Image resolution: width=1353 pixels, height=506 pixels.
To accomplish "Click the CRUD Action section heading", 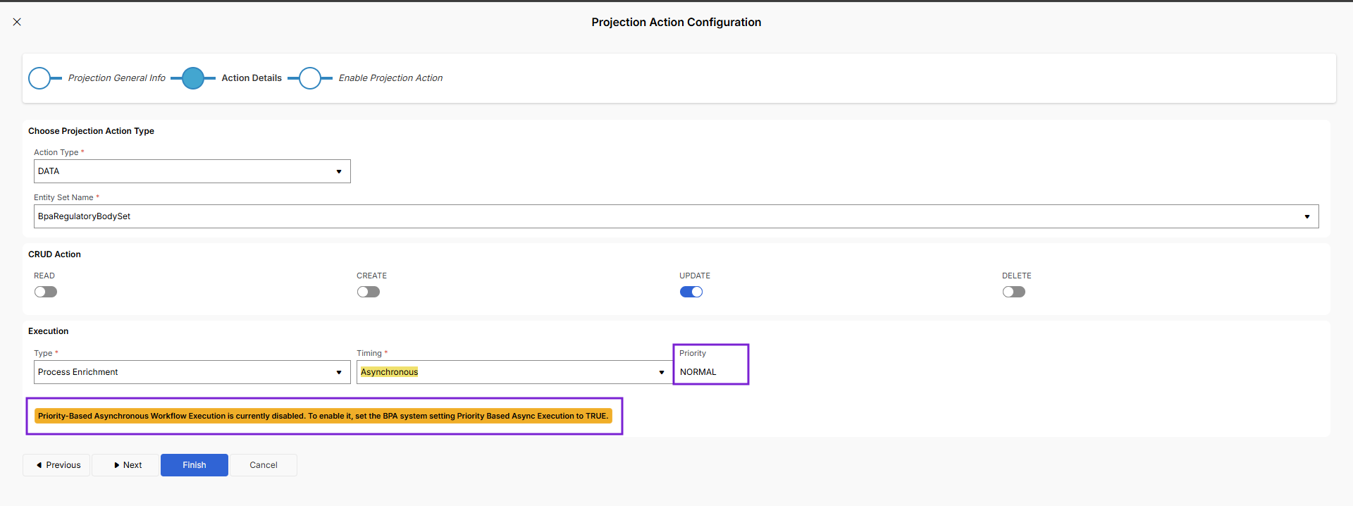I will tap(54, 254).
